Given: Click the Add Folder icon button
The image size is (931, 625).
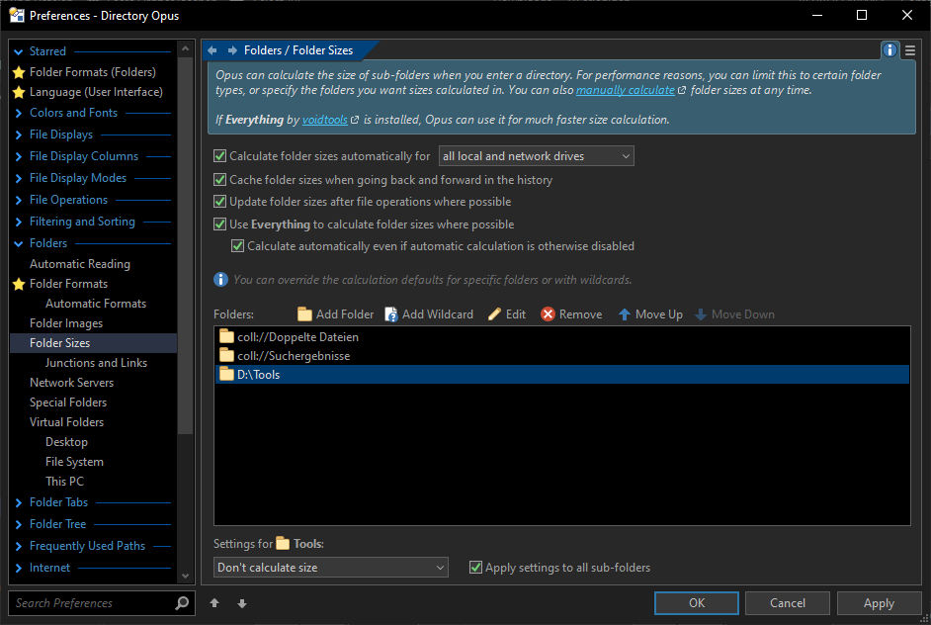Looking at the screenshot, I should click(304, 314).
